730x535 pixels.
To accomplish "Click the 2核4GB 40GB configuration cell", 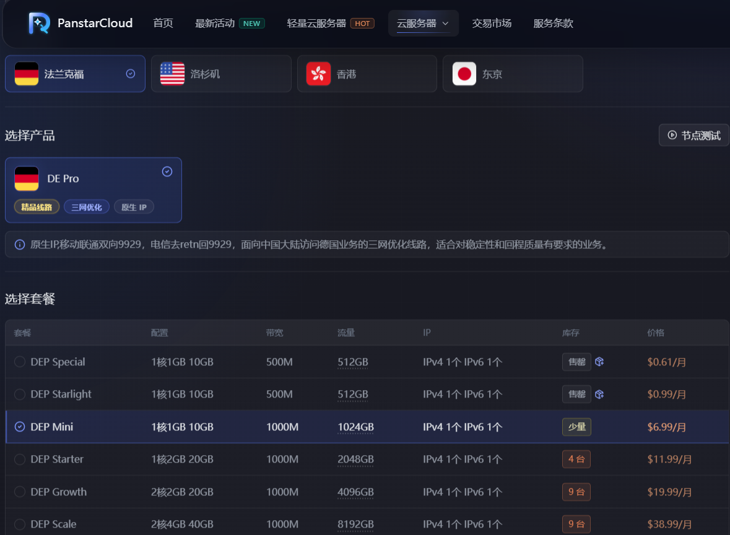I will pyautogui.click(x=182, y=524).
